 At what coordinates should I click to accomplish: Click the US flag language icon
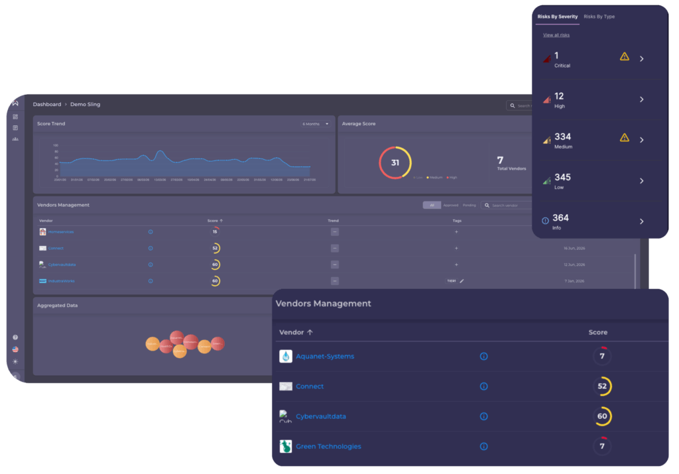click(15, 349)
